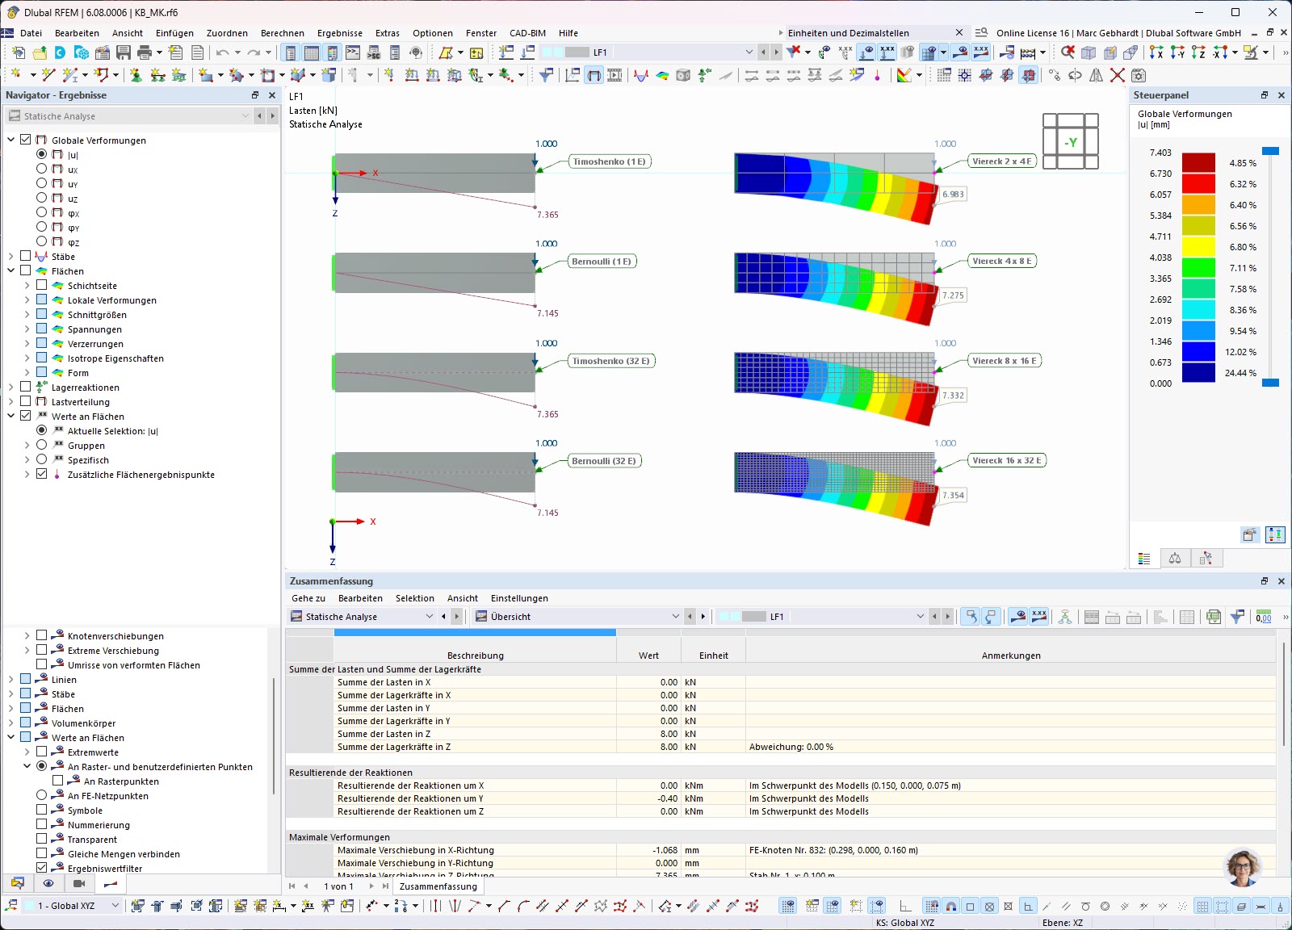Click the mirror view icon in the toolbar

[1095, 74]
